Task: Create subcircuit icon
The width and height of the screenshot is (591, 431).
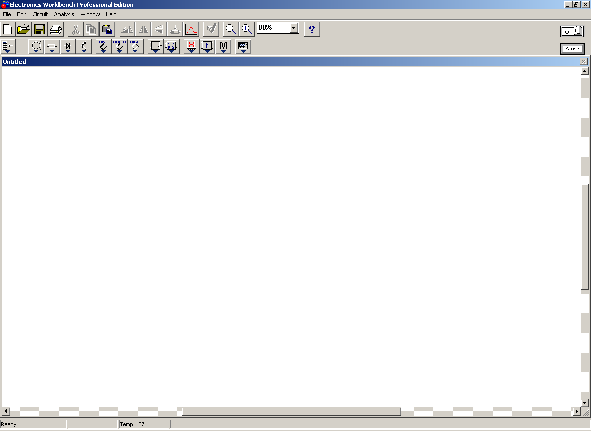Action: tap(175, 29)
